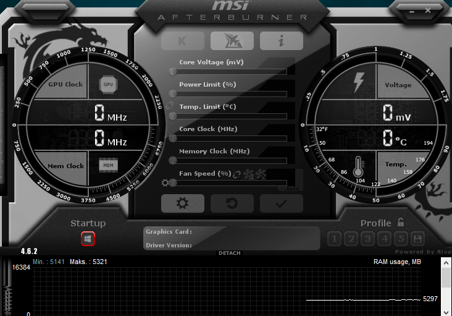
Task: Minimize the Afterburner window
Action: 412,12
